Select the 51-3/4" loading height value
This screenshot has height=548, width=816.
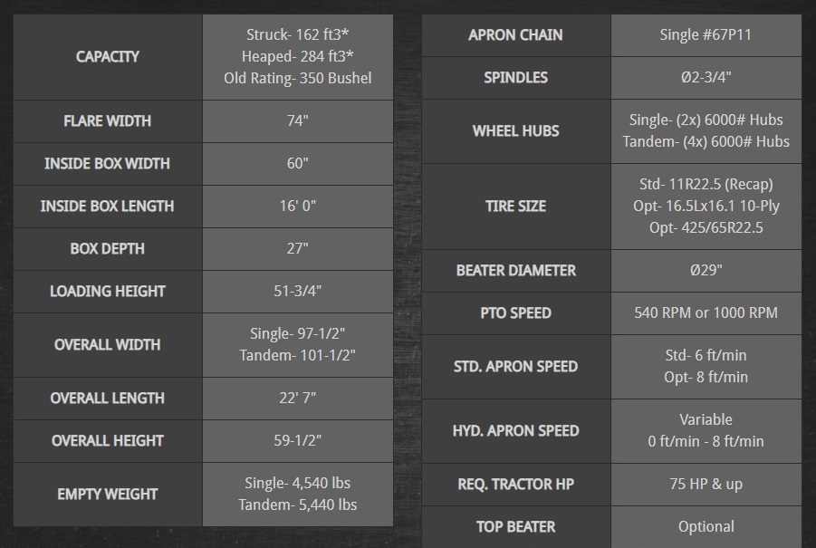297,292
